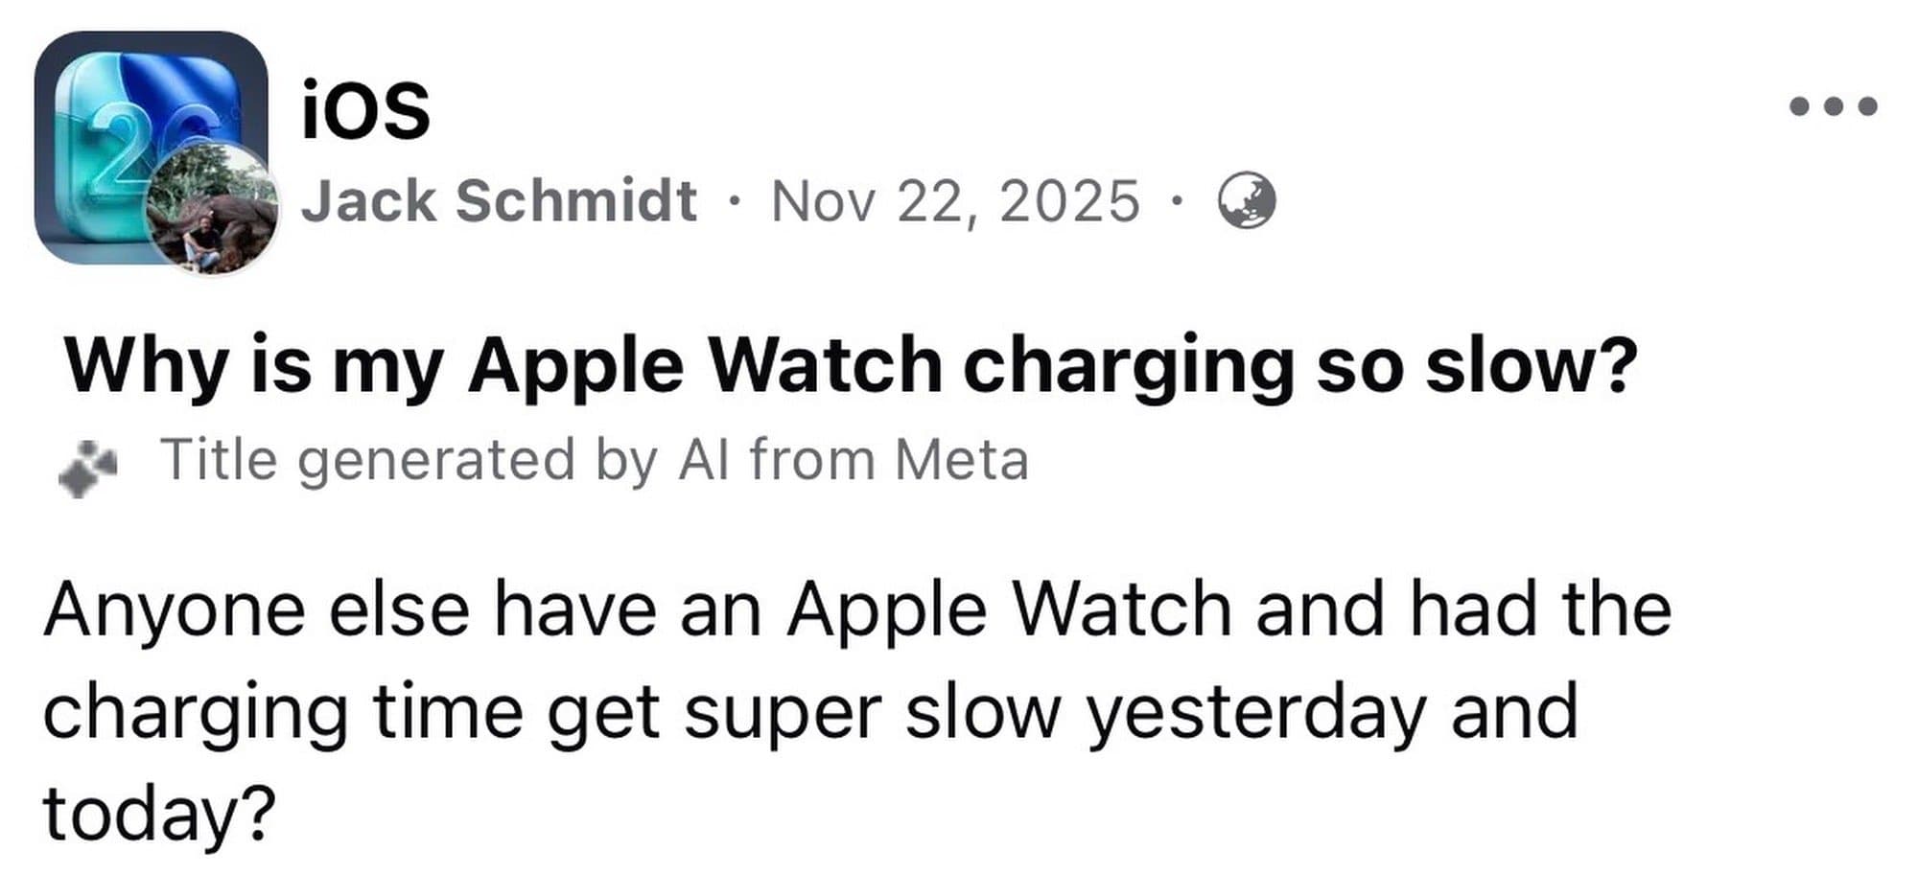This screenshot has height=874, width=1918.
Task: Open Jack Schmidt's profile picture
Action: pyautogui.click(x=212, y=208)
